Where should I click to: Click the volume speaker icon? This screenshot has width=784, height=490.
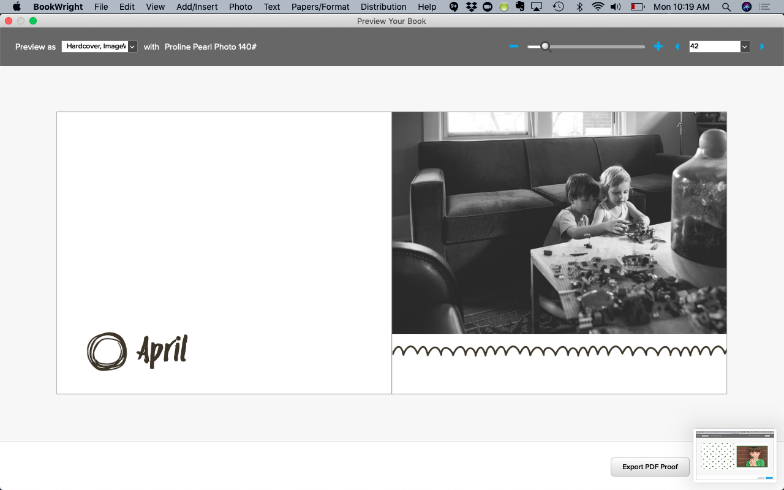tap(616, 7)
